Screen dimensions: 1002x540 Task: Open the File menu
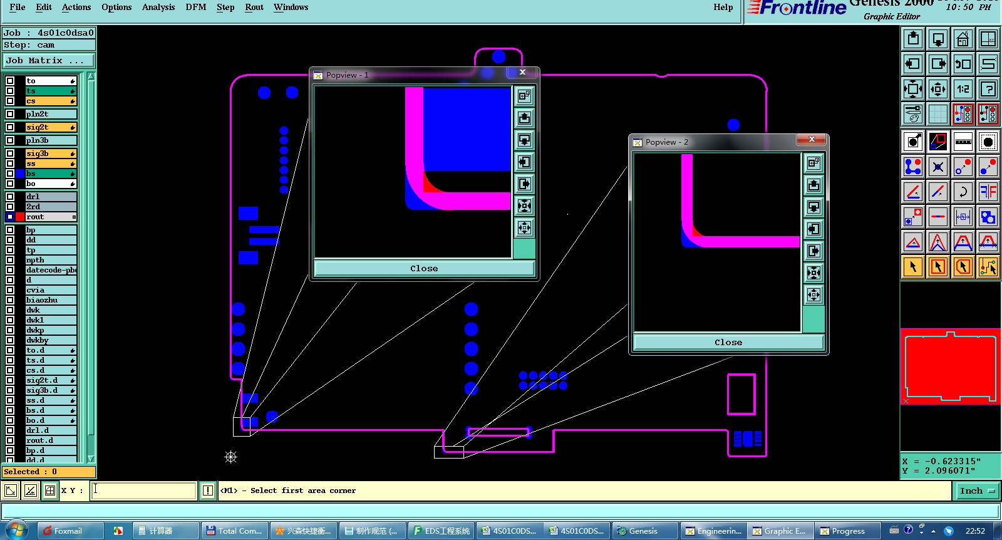18,7
